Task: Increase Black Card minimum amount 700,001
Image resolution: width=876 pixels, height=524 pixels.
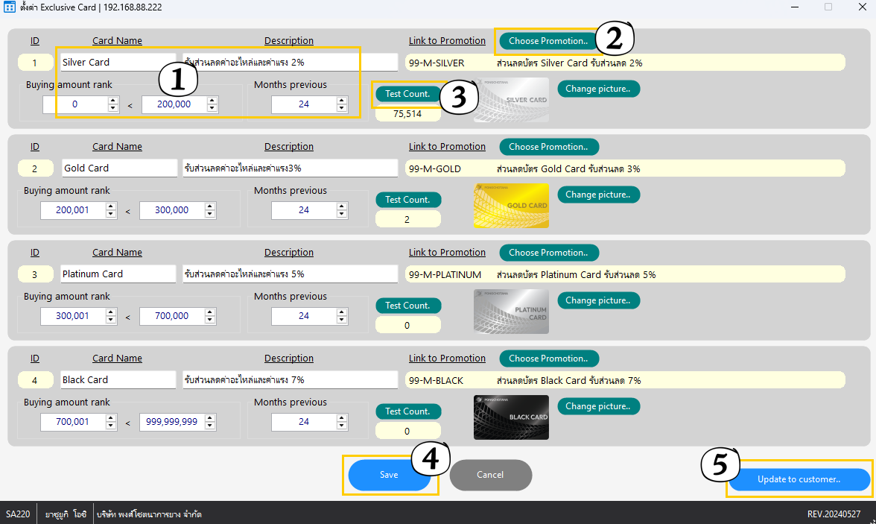Action: [110, 417]
